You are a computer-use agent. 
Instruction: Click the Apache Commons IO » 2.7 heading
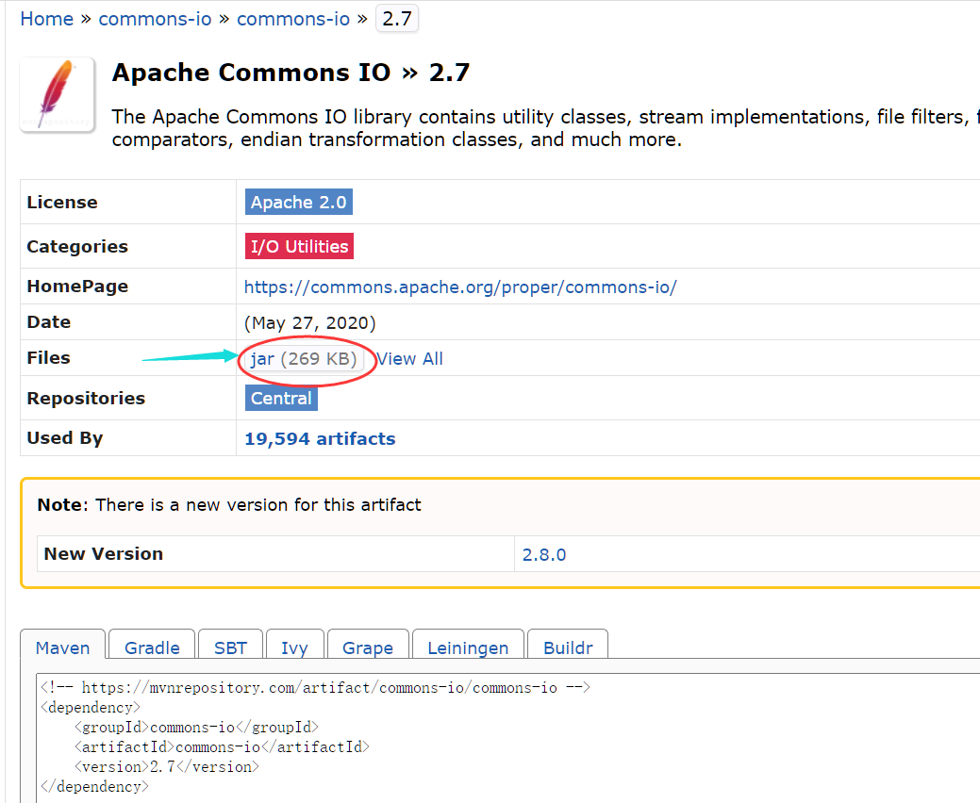pyautogui.click(x=291, y=73)
